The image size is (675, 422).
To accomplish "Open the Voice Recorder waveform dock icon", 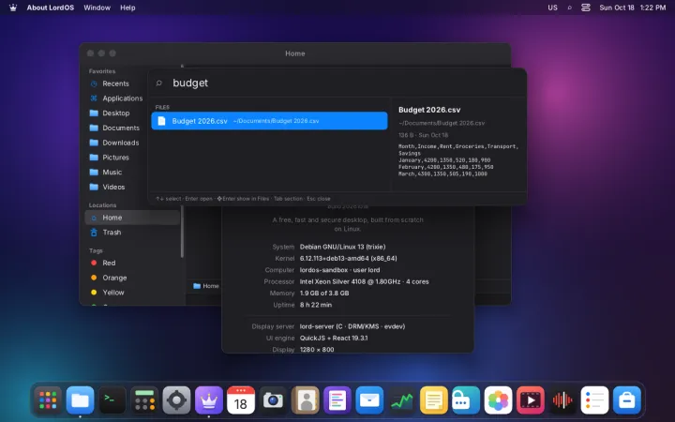I will point(562,400).
